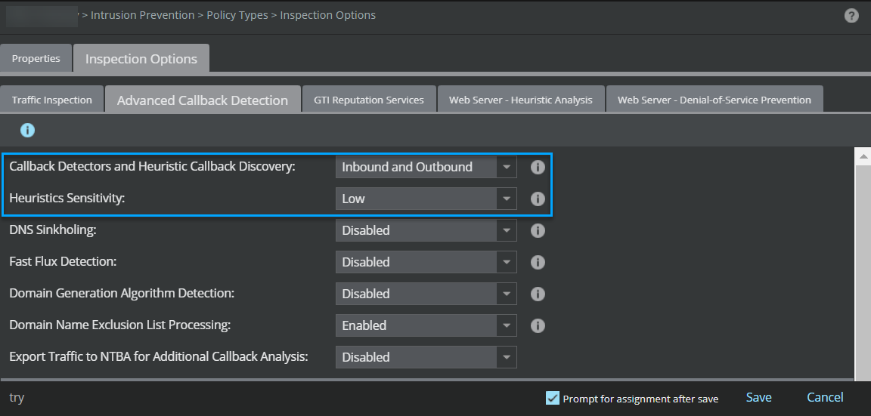This screenshot has height=416, width=871.
Task: Click 'Domain Generation Algorithm Detection:' label
Action: (x=122, y=294)
